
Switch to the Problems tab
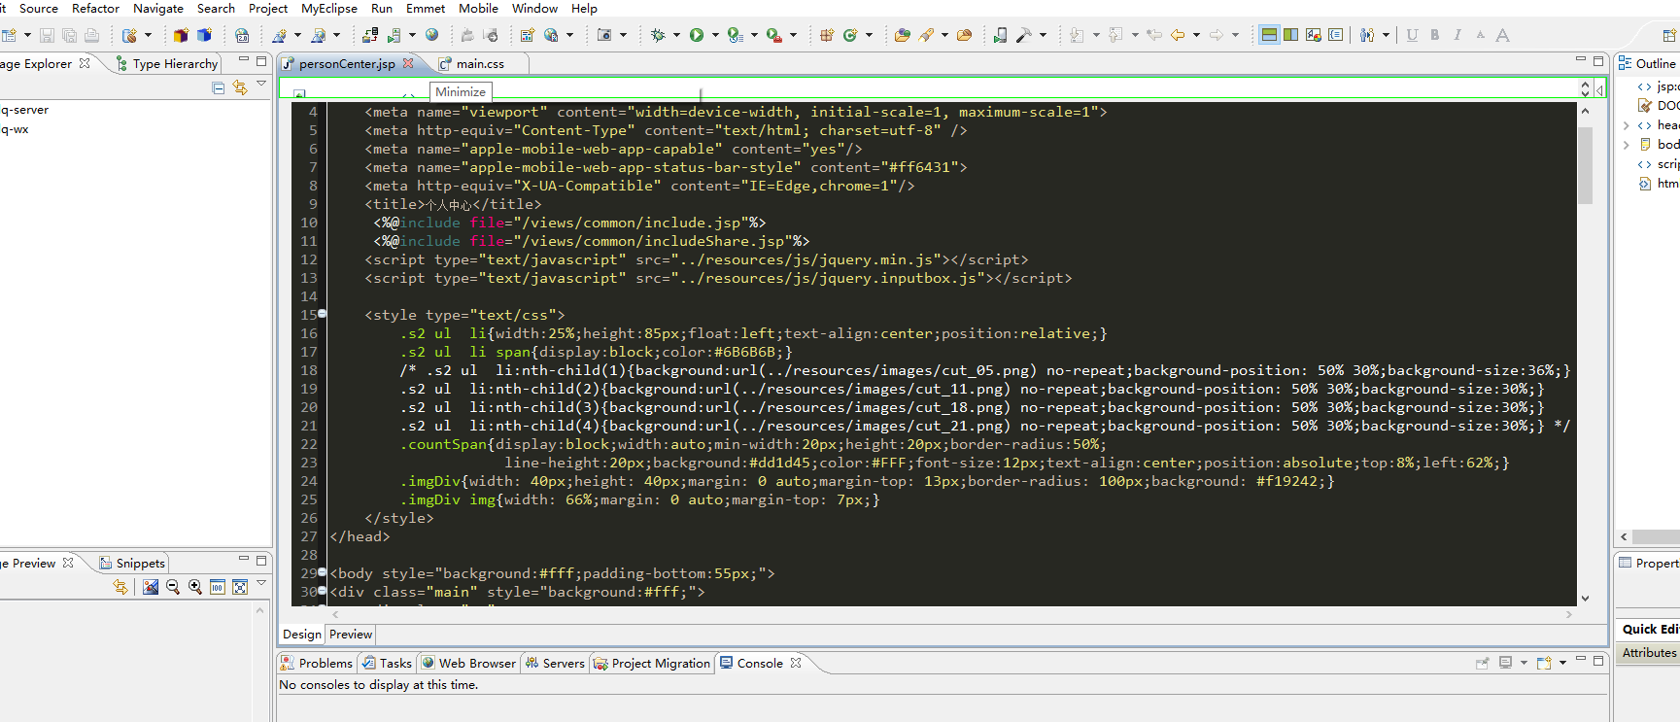coord(317,663)
